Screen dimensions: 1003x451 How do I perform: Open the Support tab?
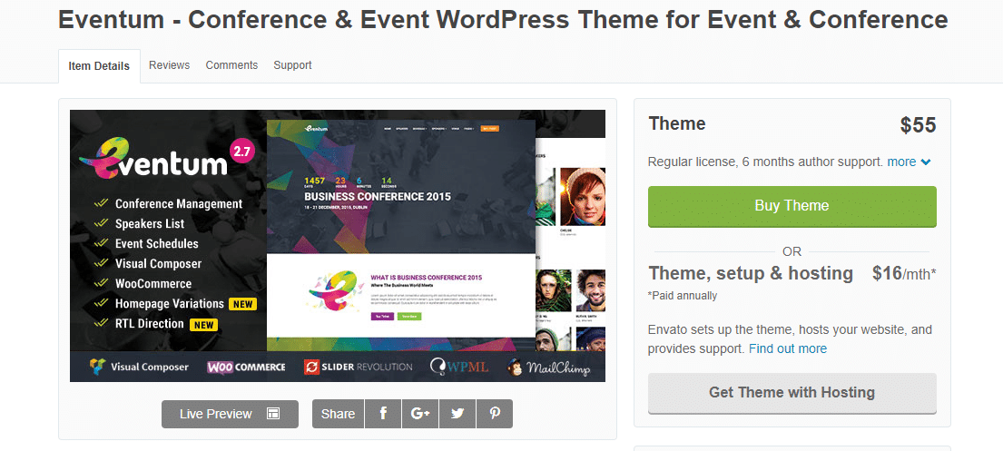(292, 65)
